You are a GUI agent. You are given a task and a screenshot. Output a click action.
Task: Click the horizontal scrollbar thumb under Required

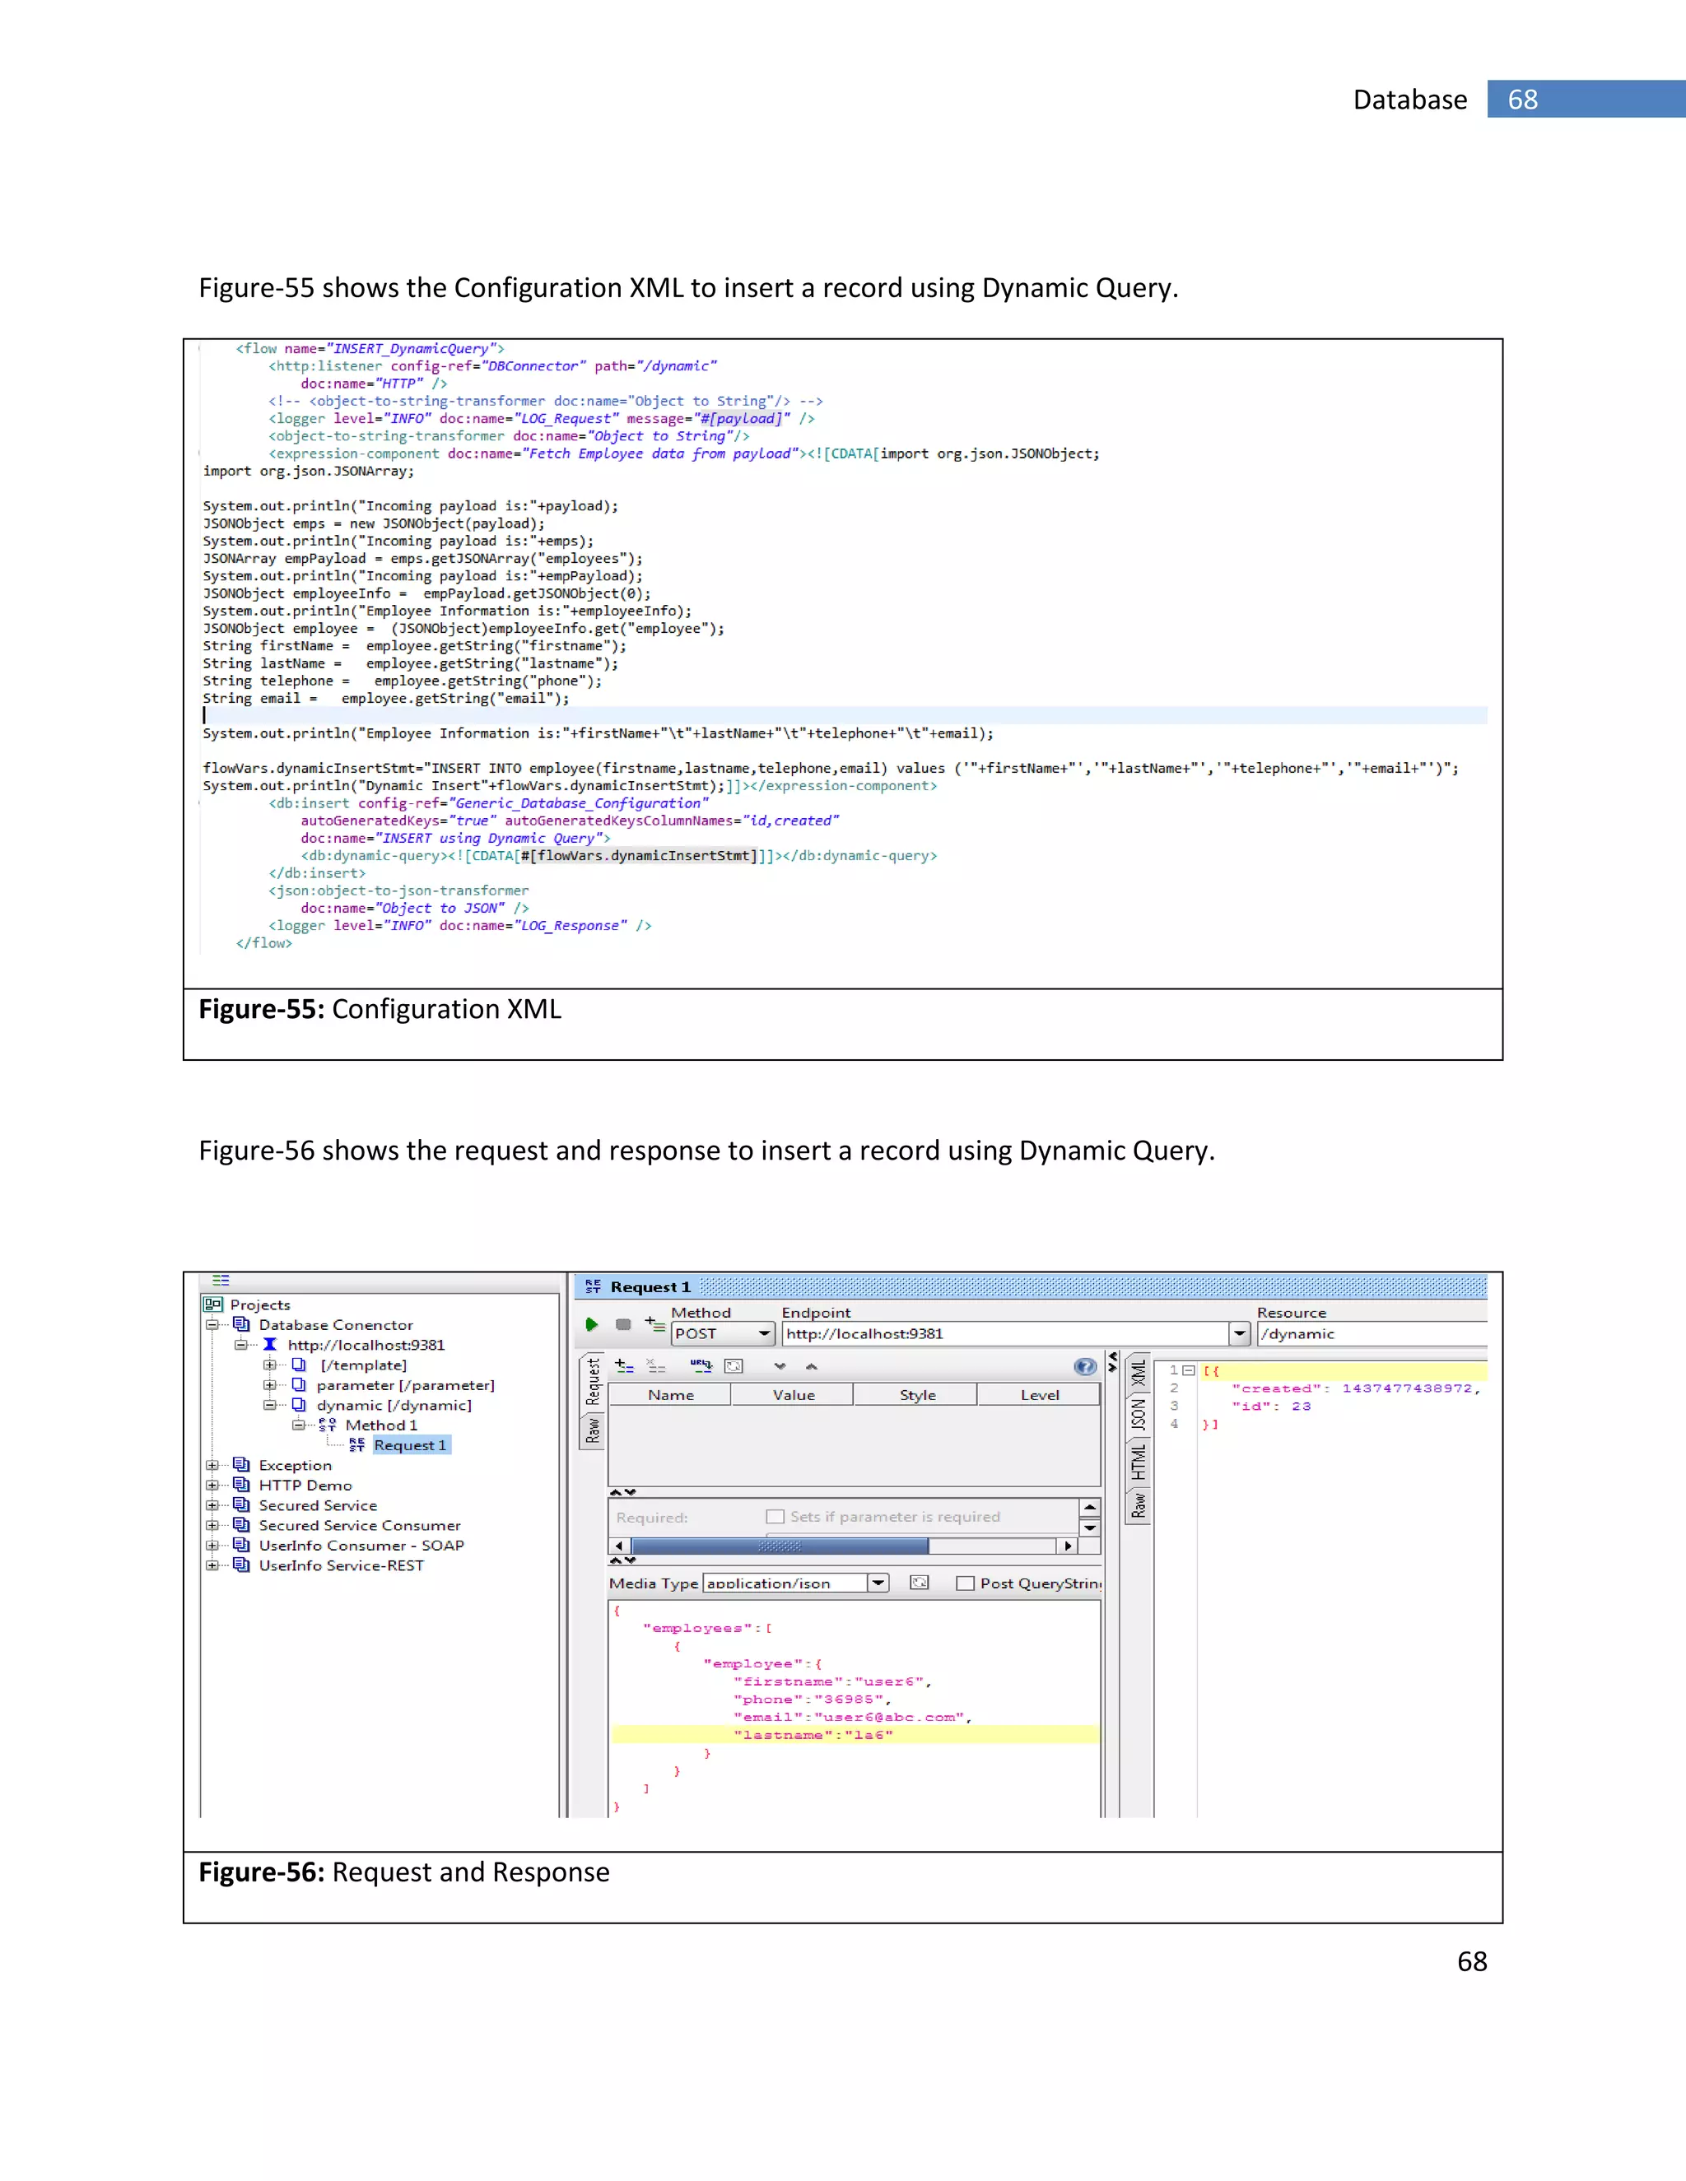click(x=779, y=1546)
